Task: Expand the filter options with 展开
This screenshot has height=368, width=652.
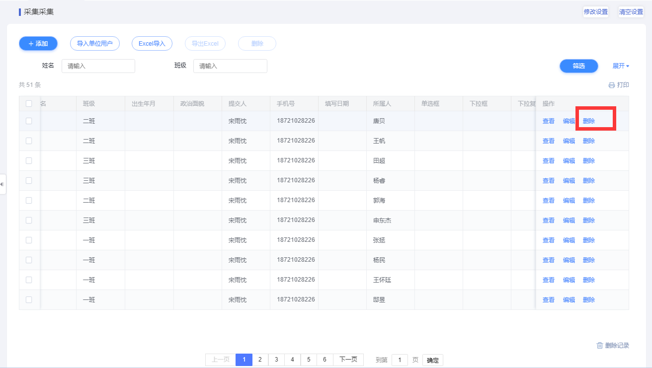Action: [621, 66]
